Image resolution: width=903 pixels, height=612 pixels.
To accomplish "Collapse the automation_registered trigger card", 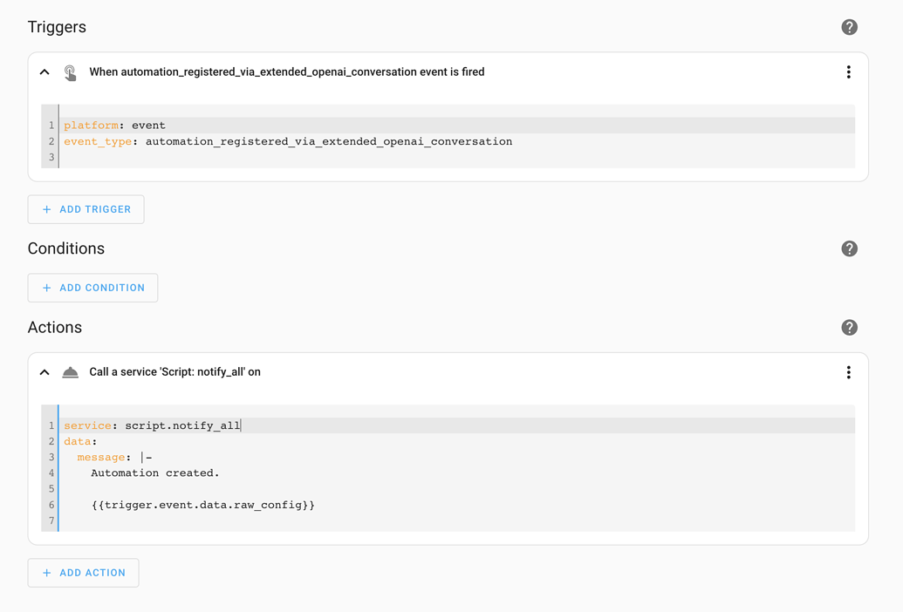I will [44, 71].
